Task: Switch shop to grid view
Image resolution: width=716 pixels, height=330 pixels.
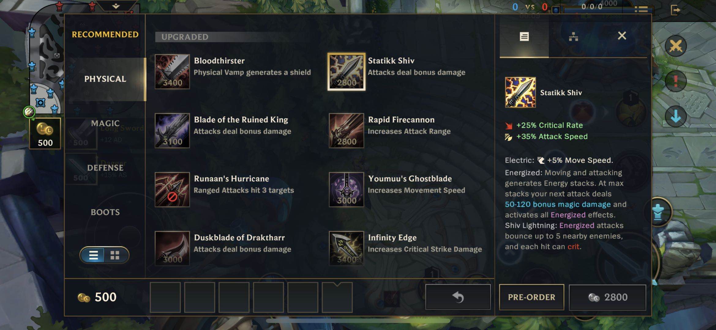Action: (x=115, y=255)
